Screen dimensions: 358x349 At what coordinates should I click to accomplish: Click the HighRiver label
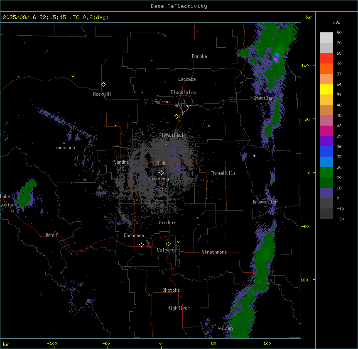pos(179,308)
